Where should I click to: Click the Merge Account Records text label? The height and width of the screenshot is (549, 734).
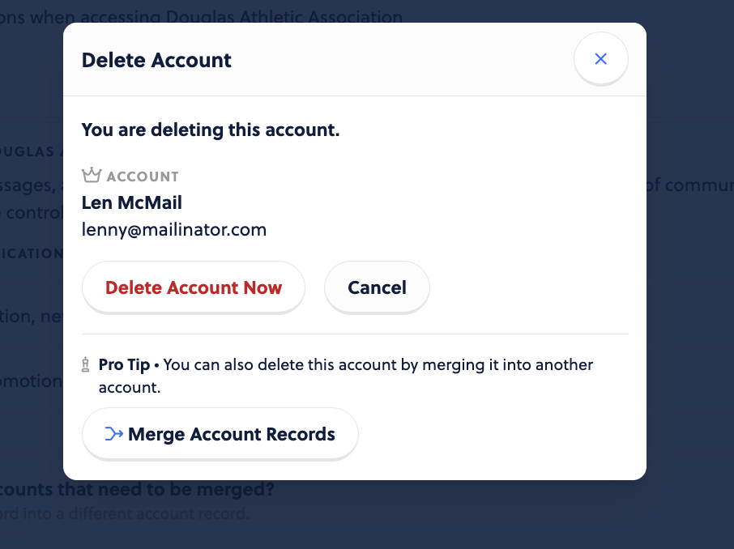coord(231,434)
